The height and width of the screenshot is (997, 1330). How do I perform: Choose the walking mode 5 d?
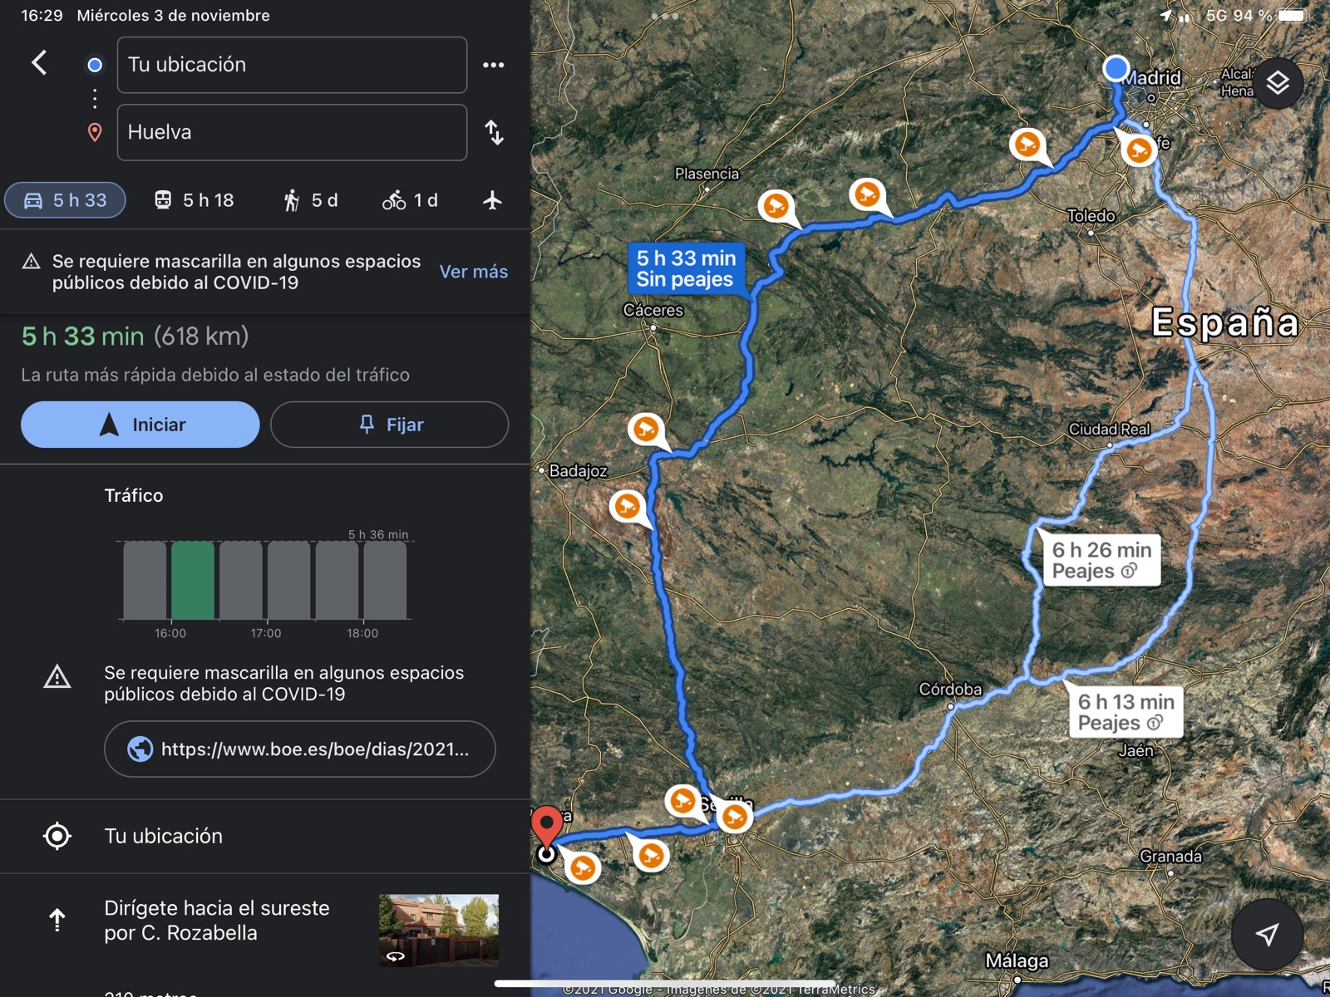tap(311, 200)
